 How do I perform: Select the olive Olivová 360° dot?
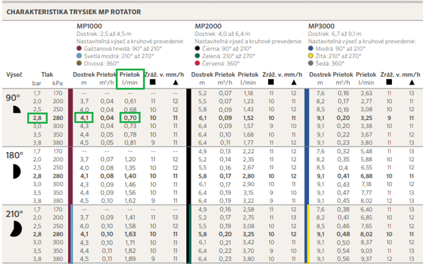pos(79,63)
